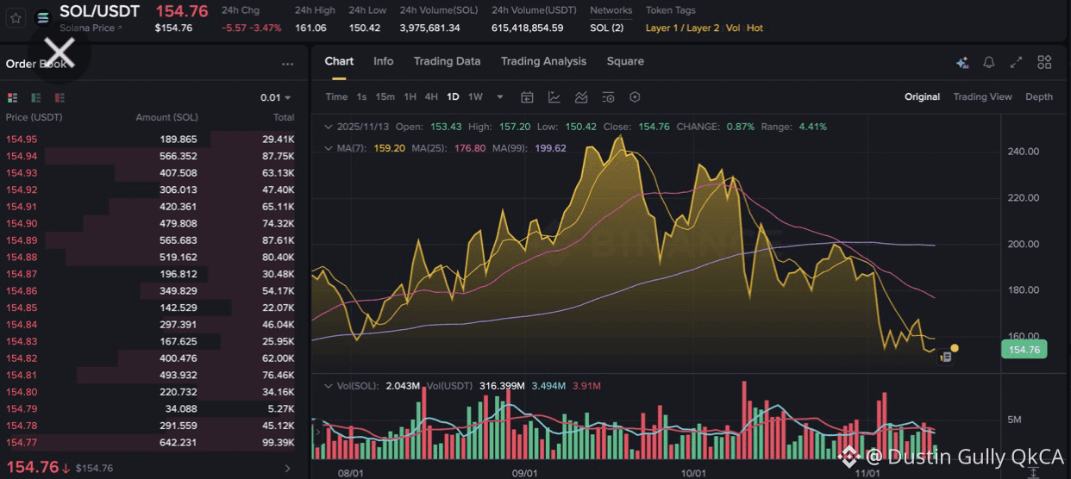Open the AI sparkle assistant icon
The height and width of the screenshot is (479, 1071).
coord(962,62)
